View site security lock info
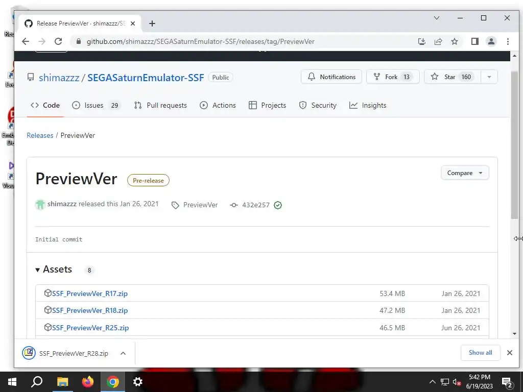The image size is (523, 392). point(79,41)
